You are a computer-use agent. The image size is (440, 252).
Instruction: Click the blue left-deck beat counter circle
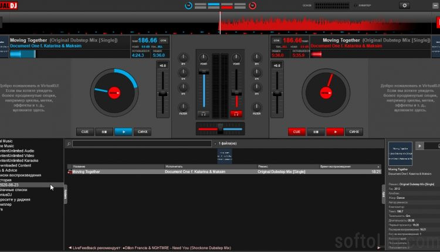(188, 6)
